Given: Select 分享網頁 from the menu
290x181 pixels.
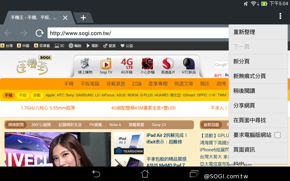Looking at the screenshot, I should point(258,105).
